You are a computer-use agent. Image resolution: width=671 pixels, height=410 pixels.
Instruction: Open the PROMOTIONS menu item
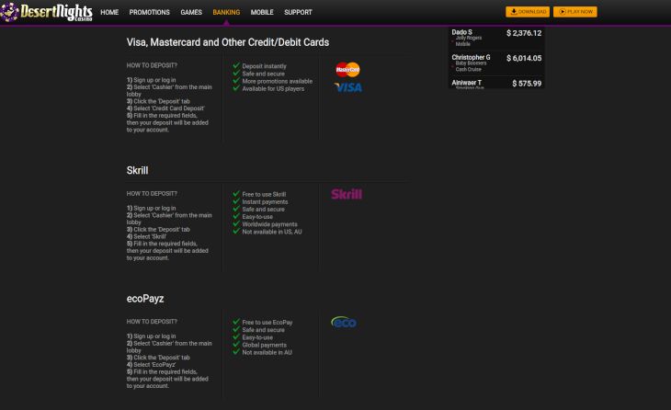point(149,13)
